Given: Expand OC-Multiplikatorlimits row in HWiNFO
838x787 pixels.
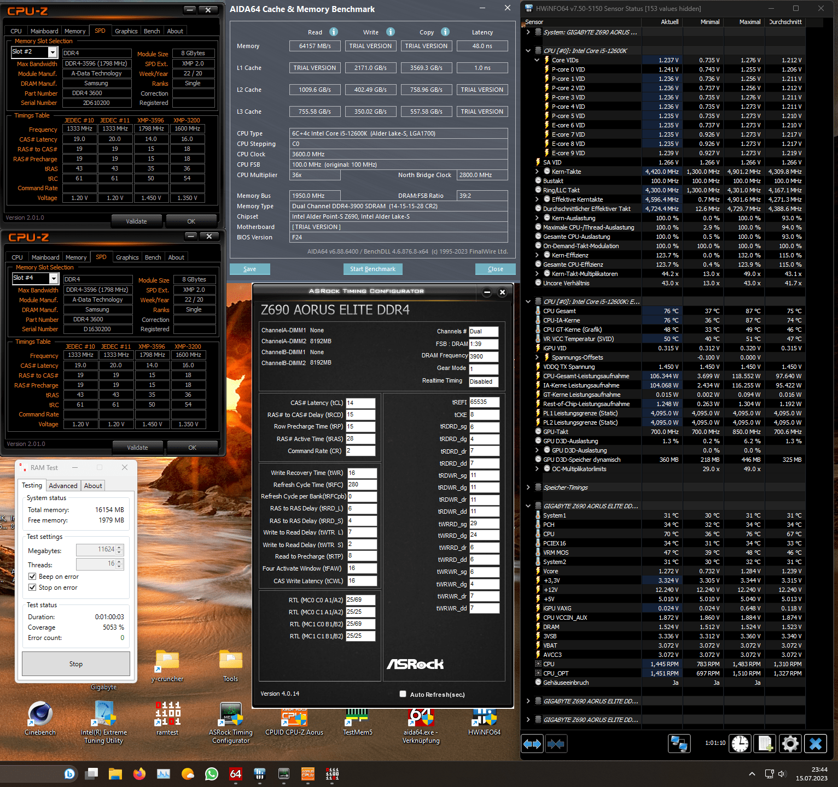Looking at the screenshot, I should click(x=537, y=469).
